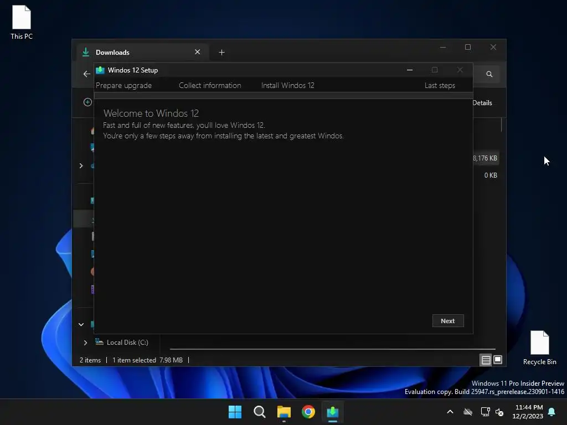Viewport: 567px width, 425px height.
Task: Click the Downloads tab in File Explorer
Action: [142, 53]
